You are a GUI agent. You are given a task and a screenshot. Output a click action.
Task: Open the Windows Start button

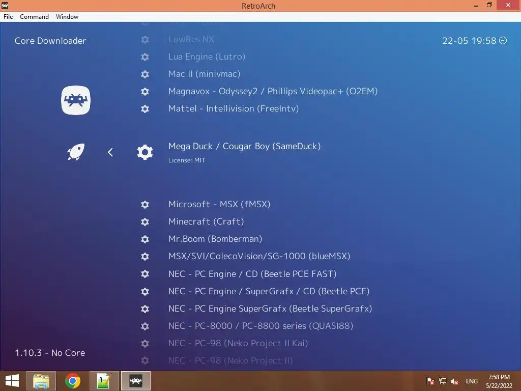(12, 381)
